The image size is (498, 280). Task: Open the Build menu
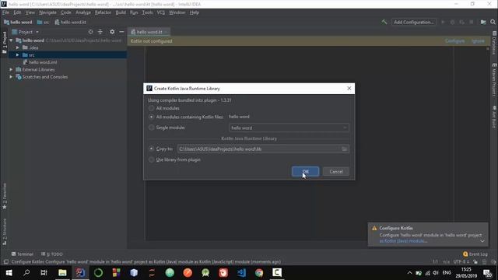pyautogui.click(x=121, y=12)
